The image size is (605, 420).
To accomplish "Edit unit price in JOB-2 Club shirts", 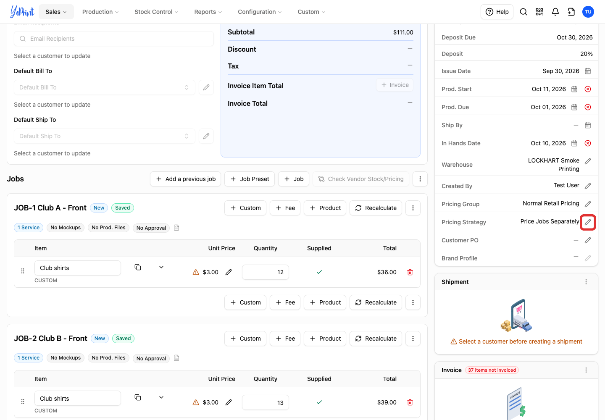I will click(x=229, y=402).
